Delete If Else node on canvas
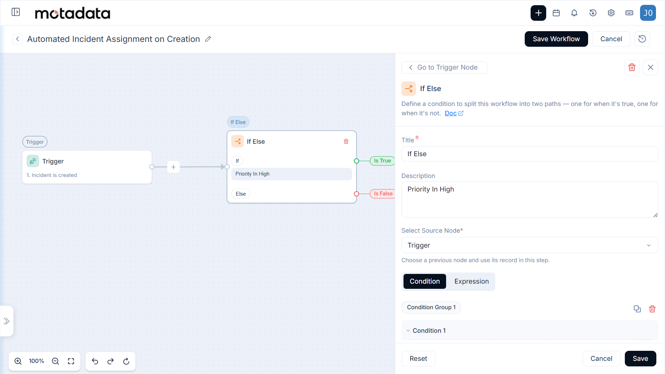 point(346,141)
